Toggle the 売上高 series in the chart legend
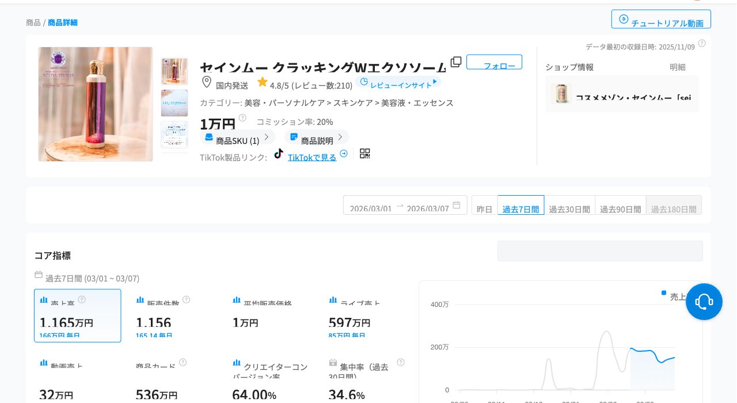The height and width of the screenshot is (403, 737). tap(676, 295)
